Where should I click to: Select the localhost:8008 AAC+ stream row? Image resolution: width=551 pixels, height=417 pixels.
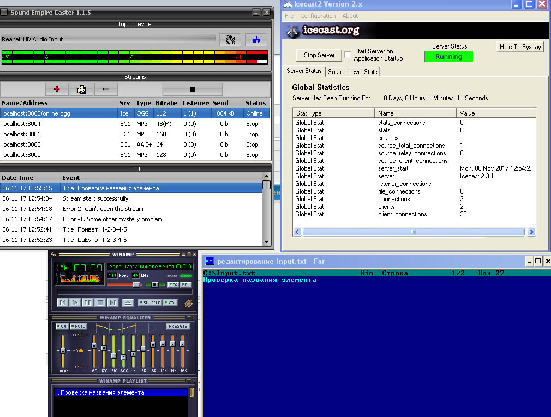[x=135, y=144]
